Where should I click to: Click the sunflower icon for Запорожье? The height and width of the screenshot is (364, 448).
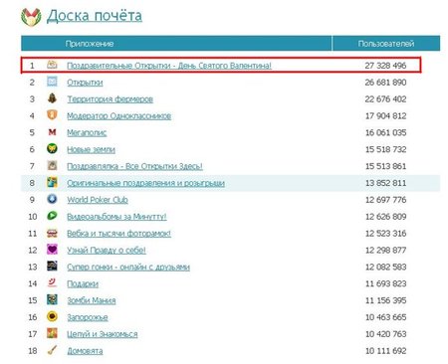coord(52,316)
